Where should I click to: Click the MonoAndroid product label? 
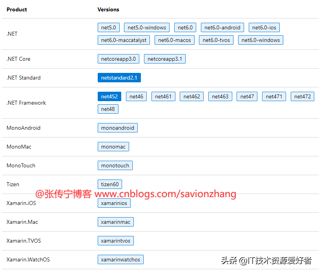tap(24, 128)
